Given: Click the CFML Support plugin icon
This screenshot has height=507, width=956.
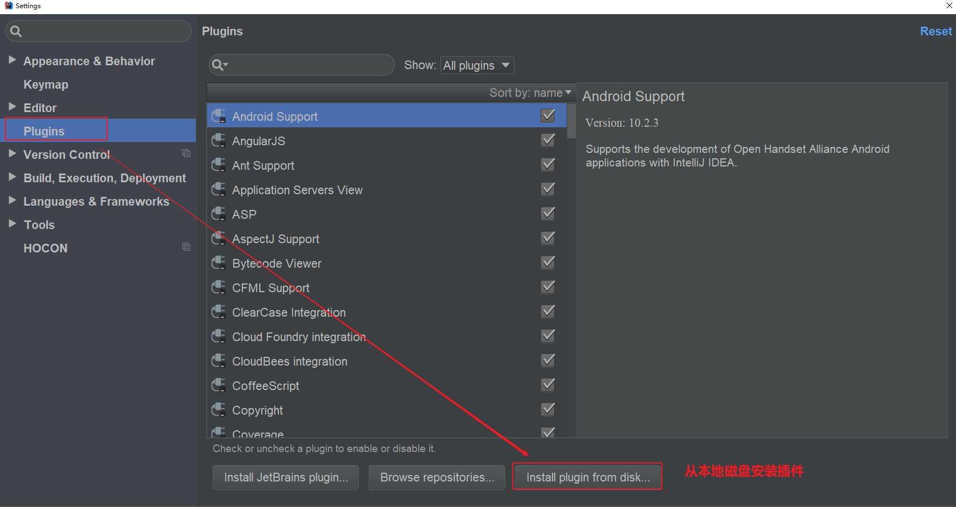Looking at the screenshot, I should pos(219,287).
